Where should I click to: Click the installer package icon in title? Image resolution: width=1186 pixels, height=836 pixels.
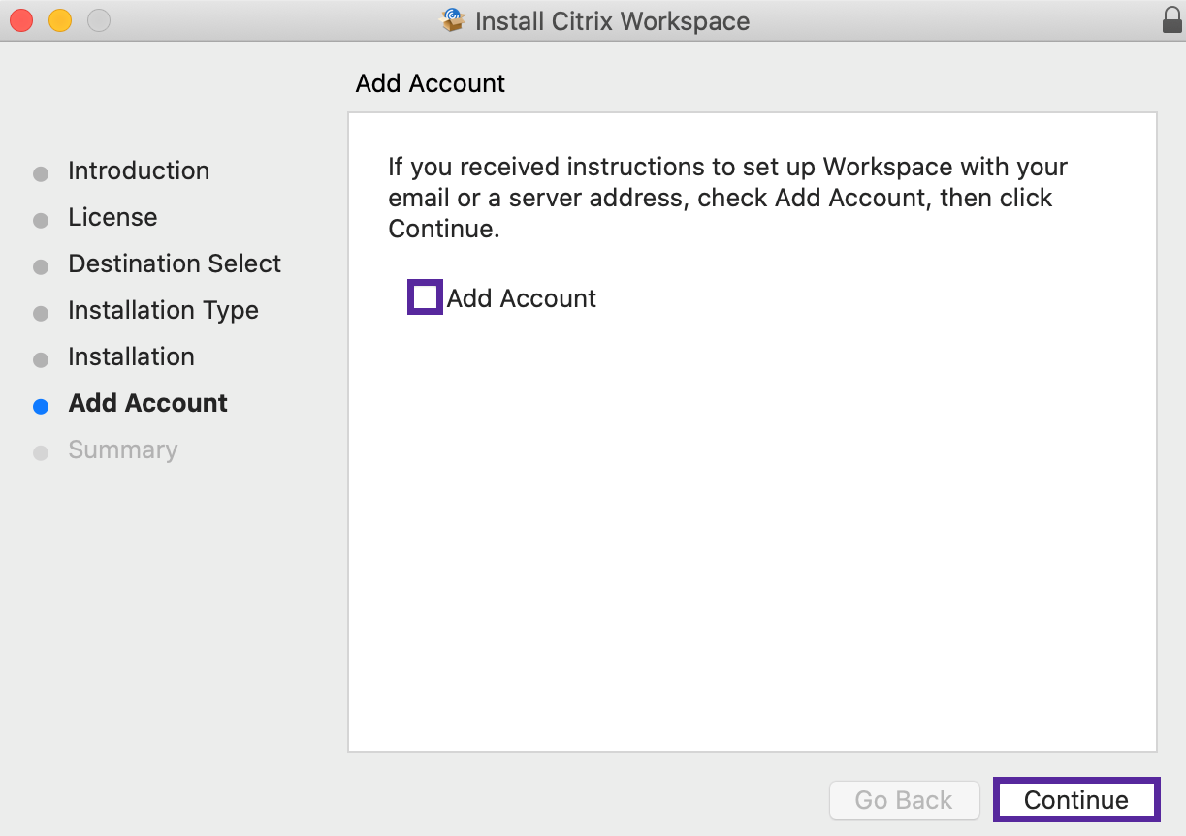tap(453, 20)
